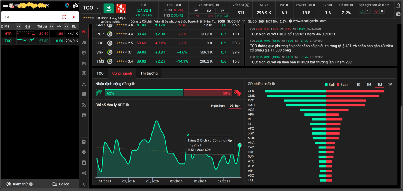The width and height of the screenshot is (403, 191).
Task: Click the red 38% bear sentiment bar
Action: pyautogui.click(x=208, y=93)
